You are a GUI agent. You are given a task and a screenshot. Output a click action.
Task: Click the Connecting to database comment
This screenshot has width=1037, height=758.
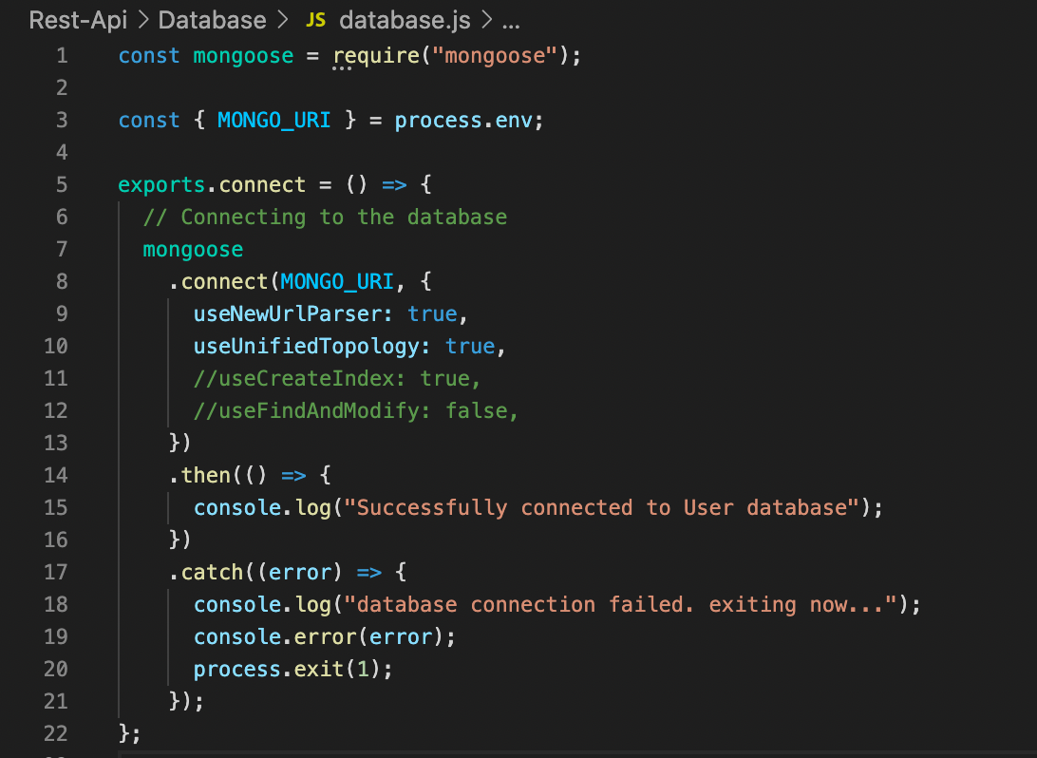(323, 217)
